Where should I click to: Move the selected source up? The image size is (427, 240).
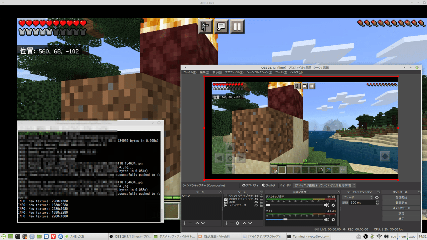pyautogui.click(x=245, y=223)
